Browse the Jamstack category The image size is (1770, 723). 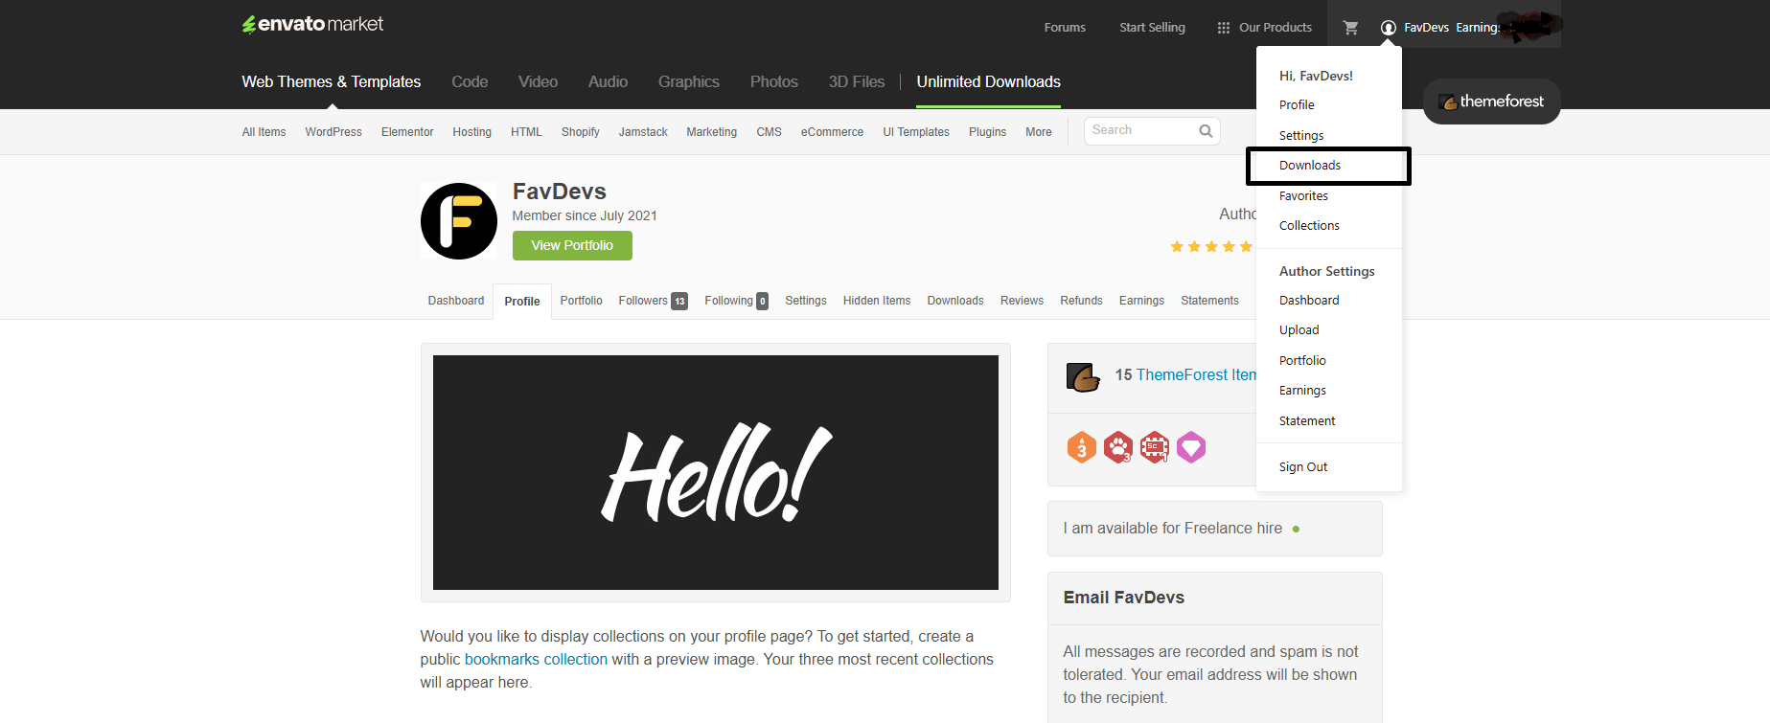pyautogui.click(x=643, y=132)
